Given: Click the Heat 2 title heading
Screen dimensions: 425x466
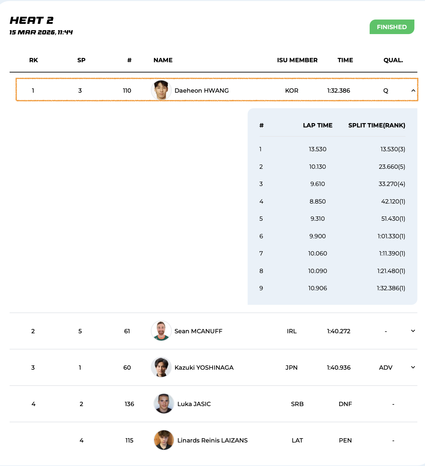Looking at the screenshot, I should click(x=32, y=21).
